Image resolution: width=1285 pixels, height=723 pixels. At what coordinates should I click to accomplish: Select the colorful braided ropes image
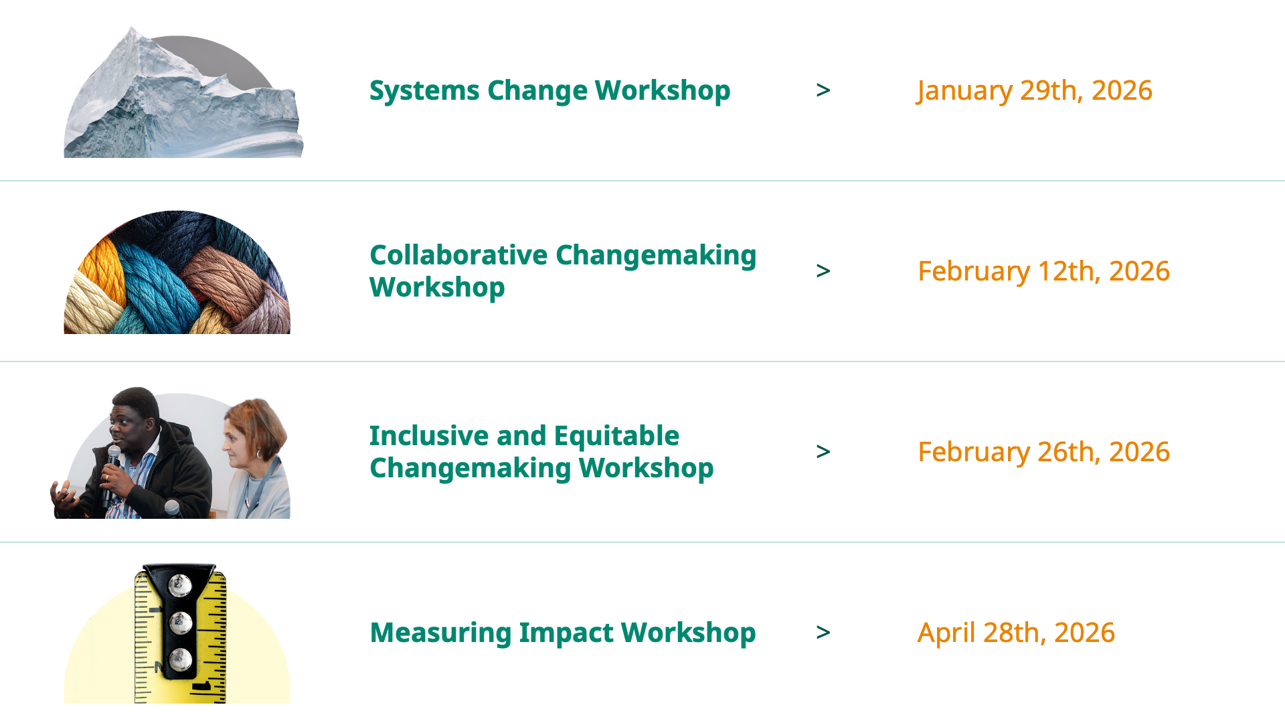[177, 272]
